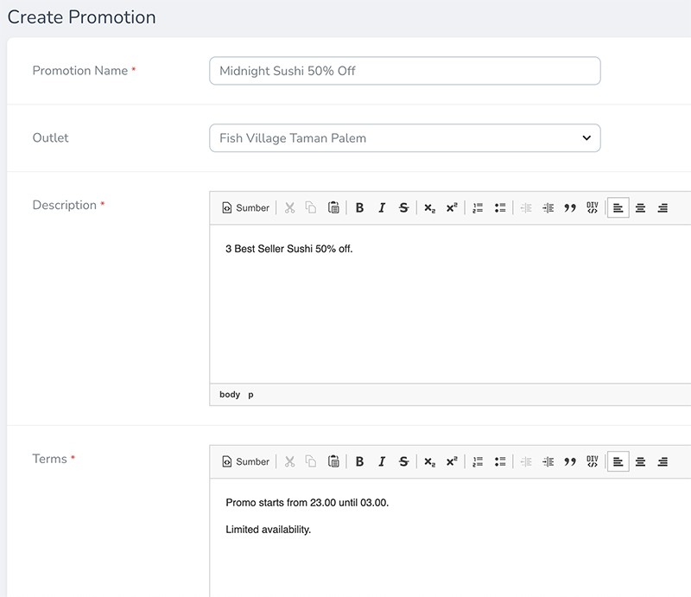Viewport: 691px width, 597px height.
Task: Align text right in Terms editor
Action: (662, 462)
